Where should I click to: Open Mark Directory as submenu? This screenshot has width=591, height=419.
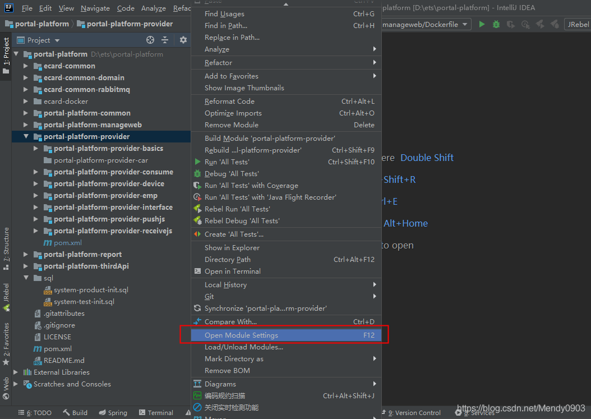286,358
